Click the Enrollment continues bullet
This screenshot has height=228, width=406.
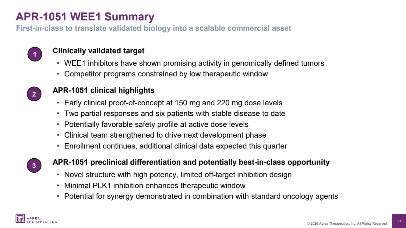(x=175, y=146)
